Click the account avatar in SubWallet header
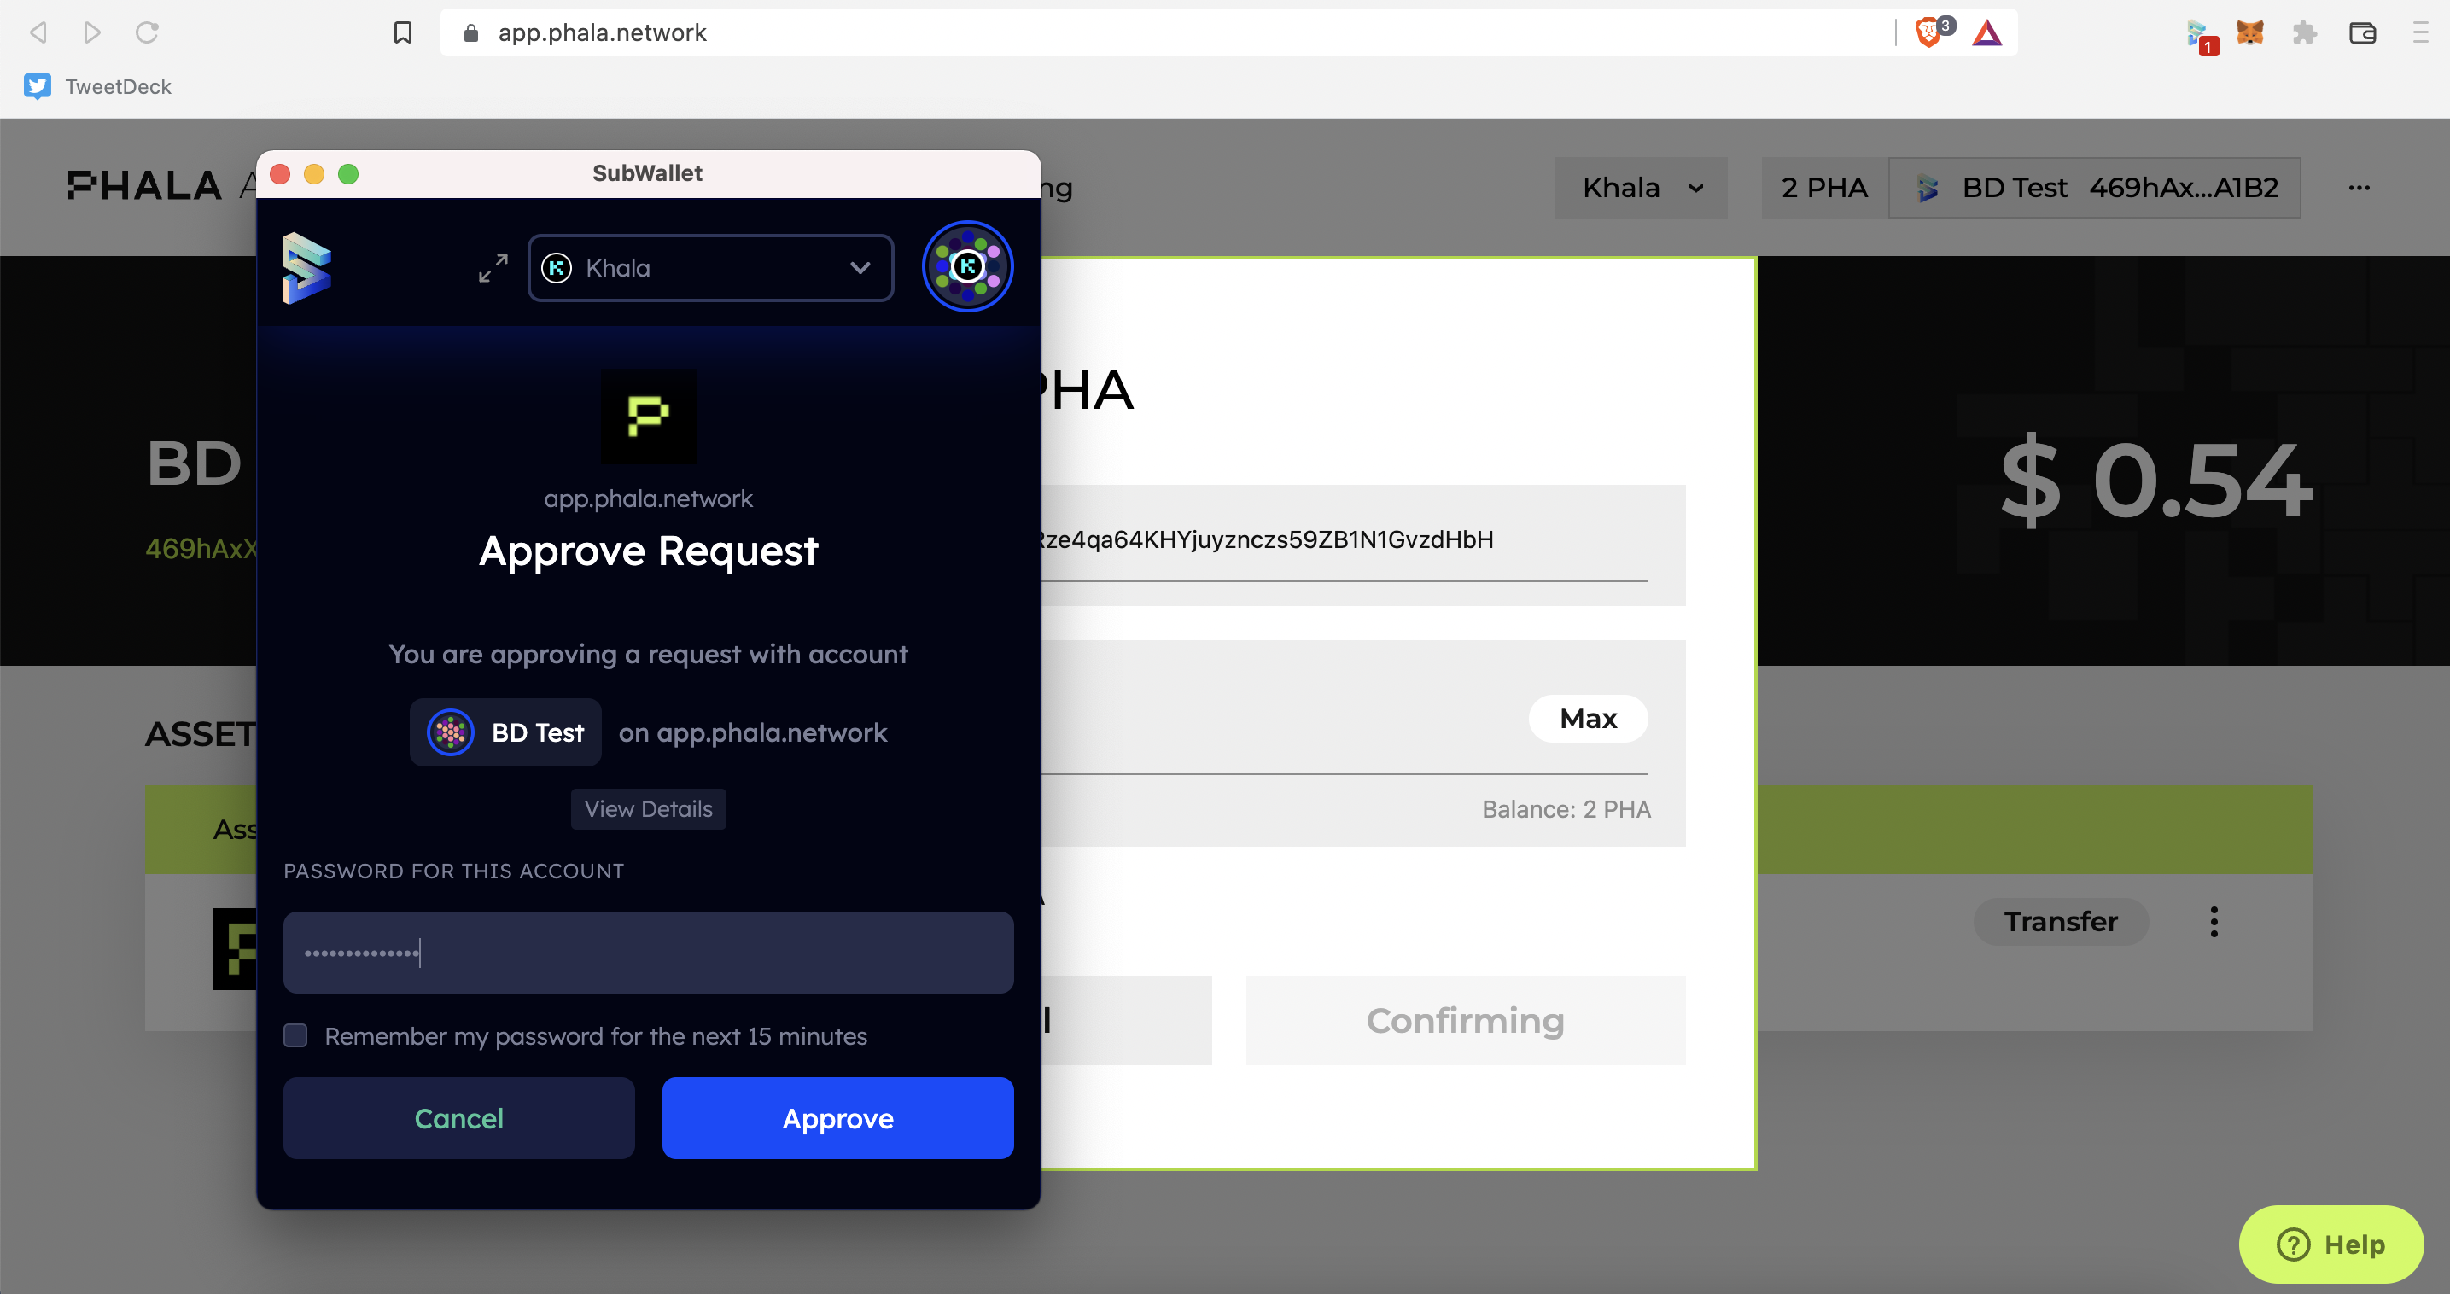This screenshot has height=1294, width=2450. 967,267
